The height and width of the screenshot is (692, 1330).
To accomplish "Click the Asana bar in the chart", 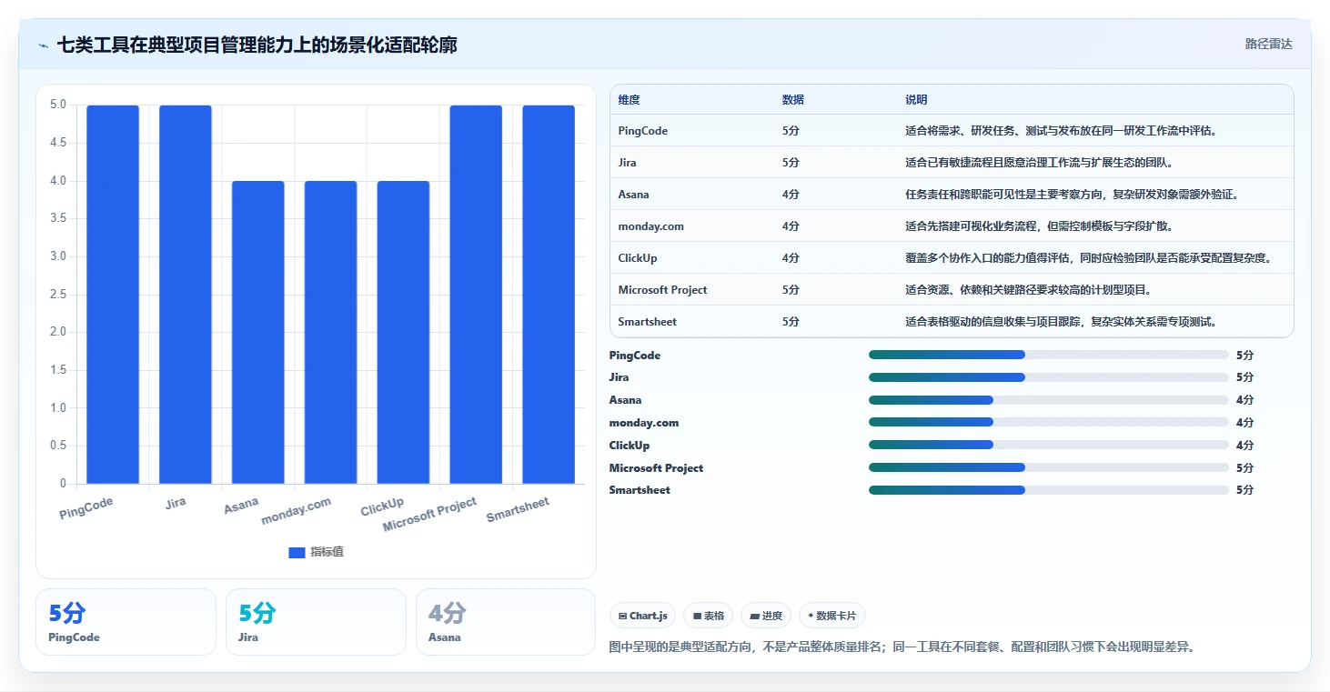I will (x=258, y=333).
